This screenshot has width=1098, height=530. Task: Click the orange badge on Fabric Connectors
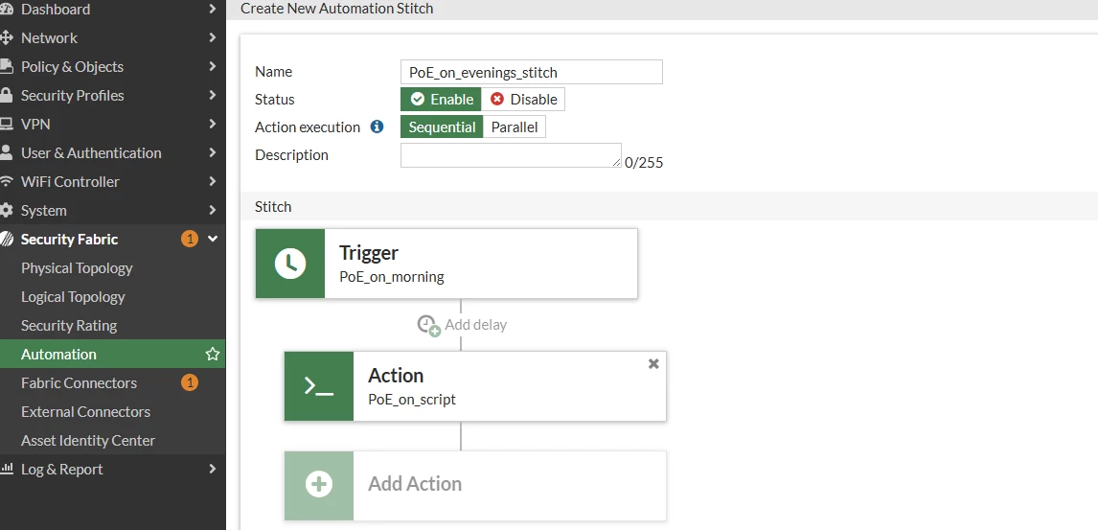pos(189,383)
